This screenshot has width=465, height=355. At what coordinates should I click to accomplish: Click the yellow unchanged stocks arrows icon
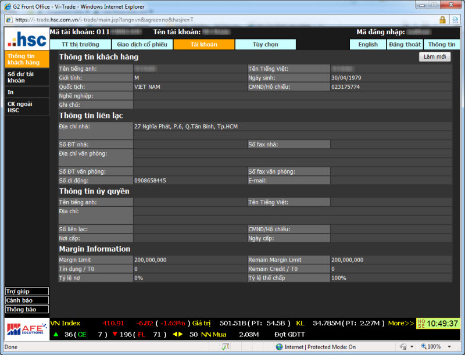177,335
